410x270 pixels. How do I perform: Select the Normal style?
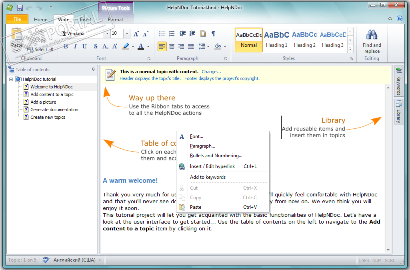(249, 40)
